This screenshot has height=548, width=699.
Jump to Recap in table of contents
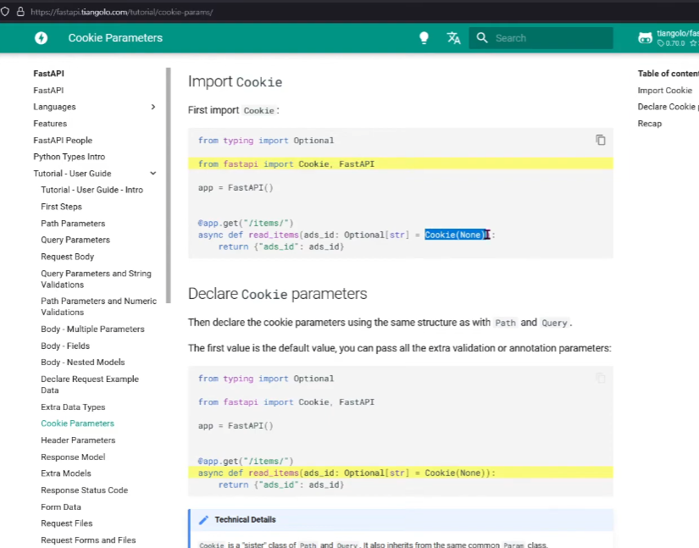pos(650,124)
